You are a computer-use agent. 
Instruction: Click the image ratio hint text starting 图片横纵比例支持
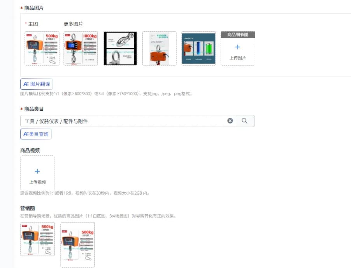pyautogui.click(x=106, y=94)
